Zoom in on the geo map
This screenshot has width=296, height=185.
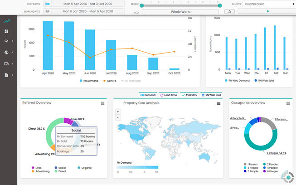[x=118, y=112]
